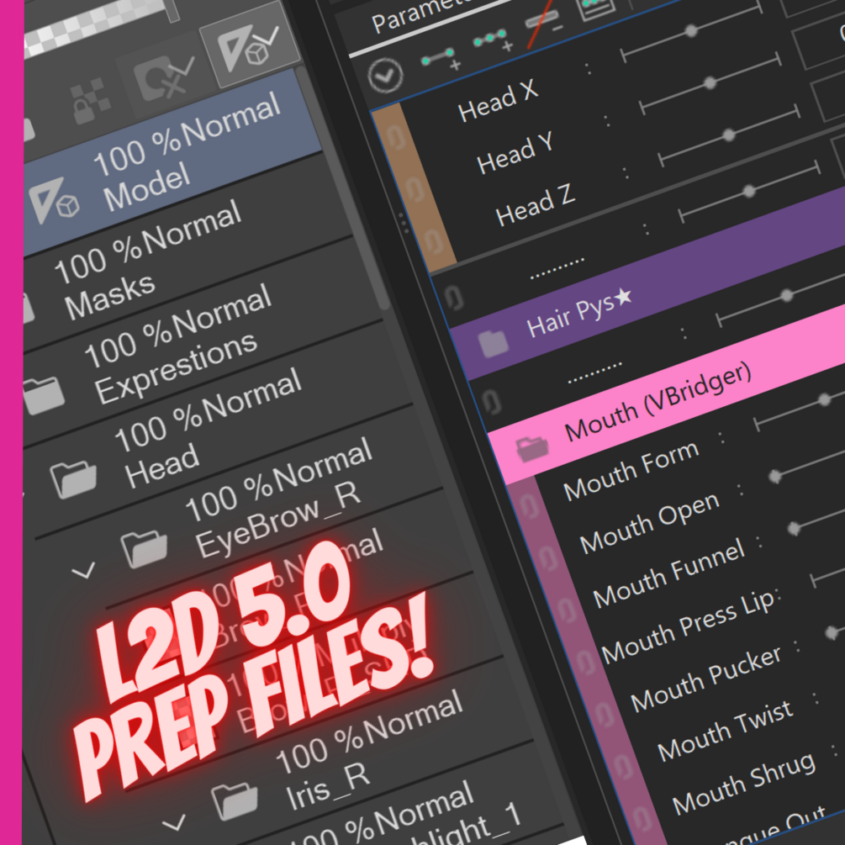Click the Expressions layer folder icon
The height and width of the screenshot is (845, 845).
(43, 395)
